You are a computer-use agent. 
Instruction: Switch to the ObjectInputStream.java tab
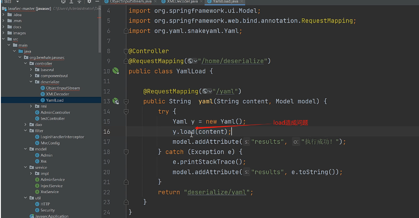[x=130, y=2]
